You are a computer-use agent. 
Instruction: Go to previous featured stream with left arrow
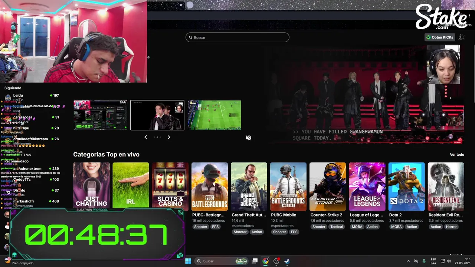tap(145, 137)
